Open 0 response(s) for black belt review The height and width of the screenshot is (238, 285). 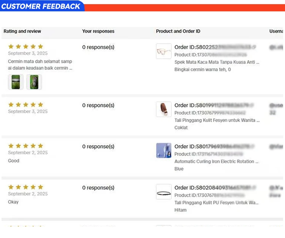pos(98,188)
